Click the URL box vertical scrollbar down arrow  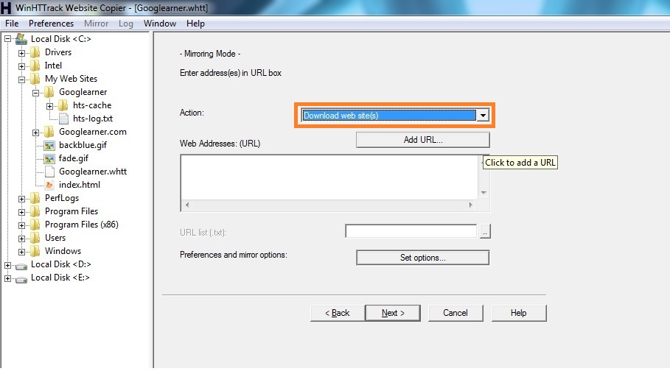click(484, 193)
